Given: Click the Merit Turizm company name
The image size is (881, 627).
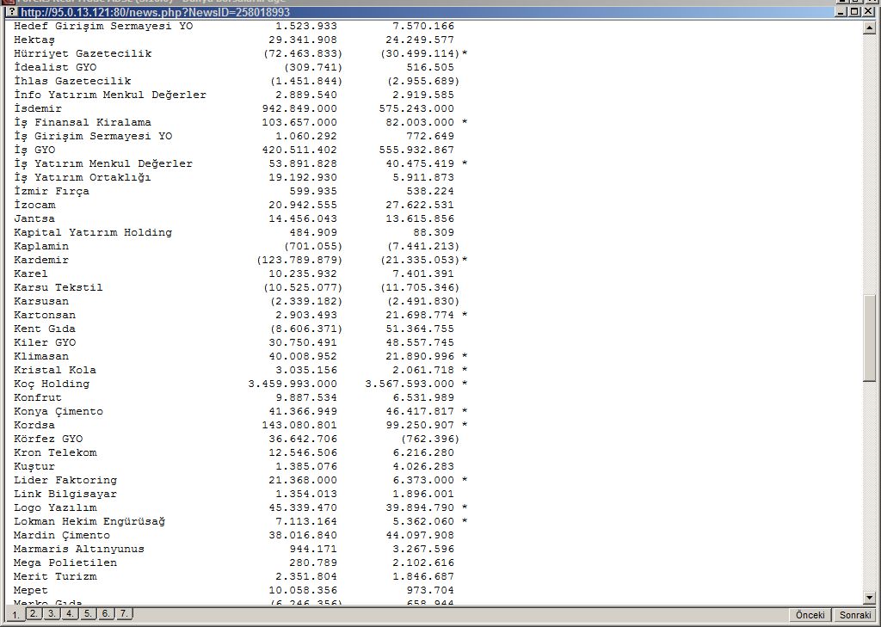Looking at the screenshot, I should [55, 576].
